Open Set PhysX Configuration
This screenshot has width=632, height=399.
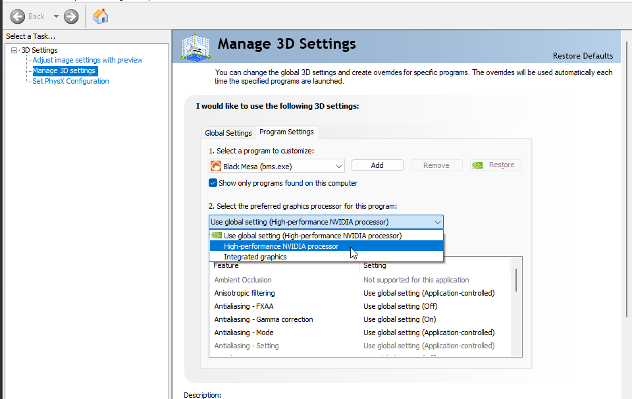tap(70, 81)
